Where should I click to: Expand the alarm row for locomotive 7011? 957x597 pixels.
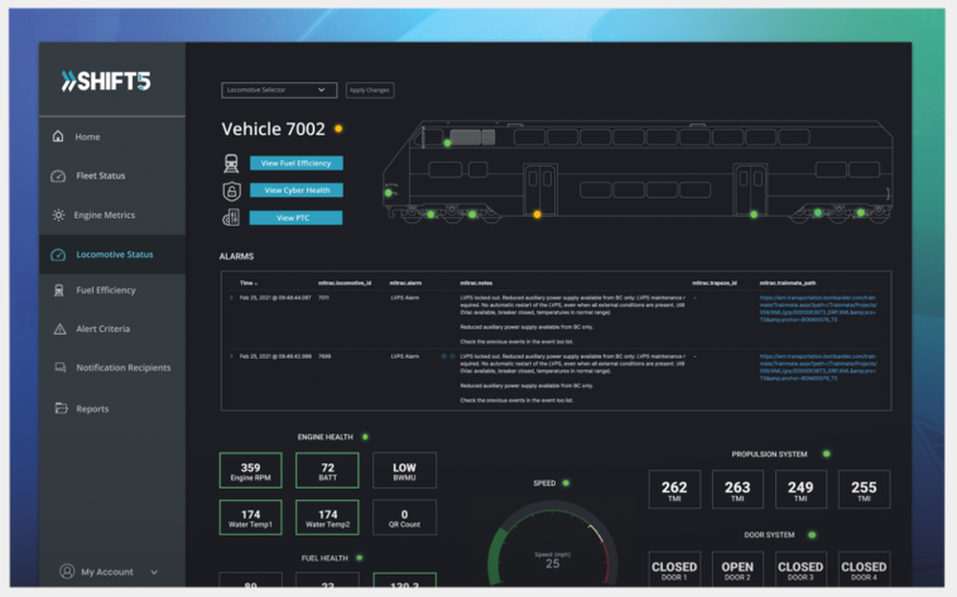[232, 298]
